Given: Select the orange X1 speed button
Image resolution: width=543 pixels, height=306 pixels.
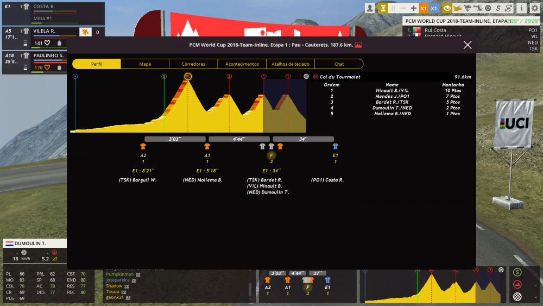Looking at the screenshot, I should [x=424, y=8].
